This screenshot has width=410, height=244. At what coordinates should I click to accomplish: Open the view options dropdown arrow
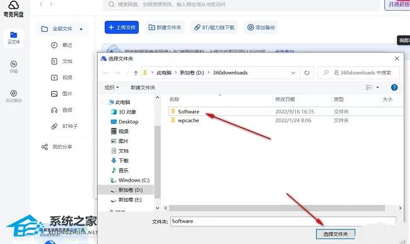point(377,87)
